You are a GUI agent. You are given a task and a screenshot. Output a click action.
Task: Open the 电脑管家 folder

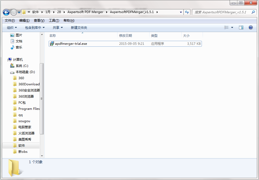pos(22,127)
